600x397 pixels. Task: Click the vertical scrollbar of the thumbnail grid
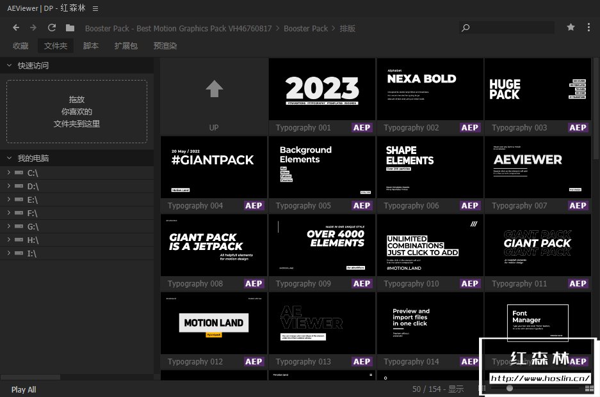[596, 109]
